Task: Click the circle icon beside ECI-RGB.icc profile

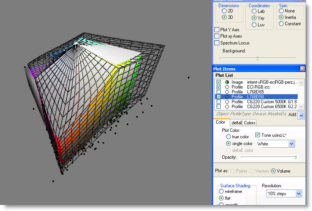Action: click(227, 87)
